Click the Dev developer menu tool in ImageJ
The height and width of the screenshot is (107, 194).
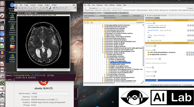pyautogui.click(x=57, y=8)
